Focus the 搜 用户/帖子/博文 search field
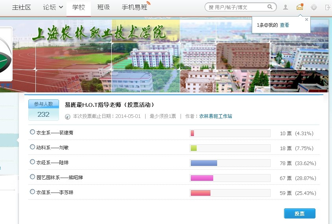332x224 pixels. coord(237,7)
